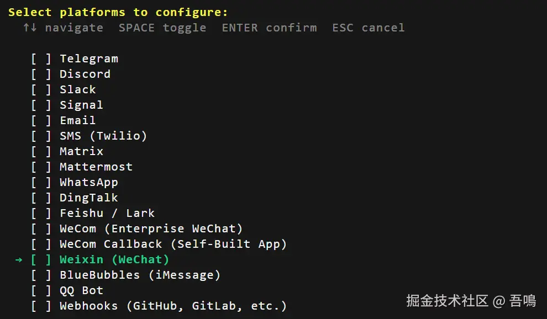Toggle the WhatsApp checkbox
The height and width of the screenshot is (319, 547).
[41, 182]
